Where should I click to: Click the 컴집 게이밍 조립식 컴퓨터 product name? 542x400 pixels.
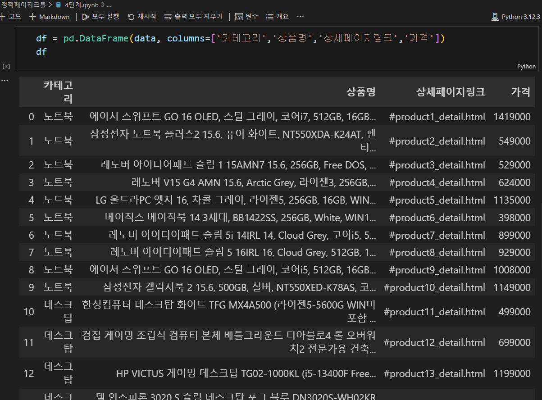pyautogui.click(x=229, y=343)
